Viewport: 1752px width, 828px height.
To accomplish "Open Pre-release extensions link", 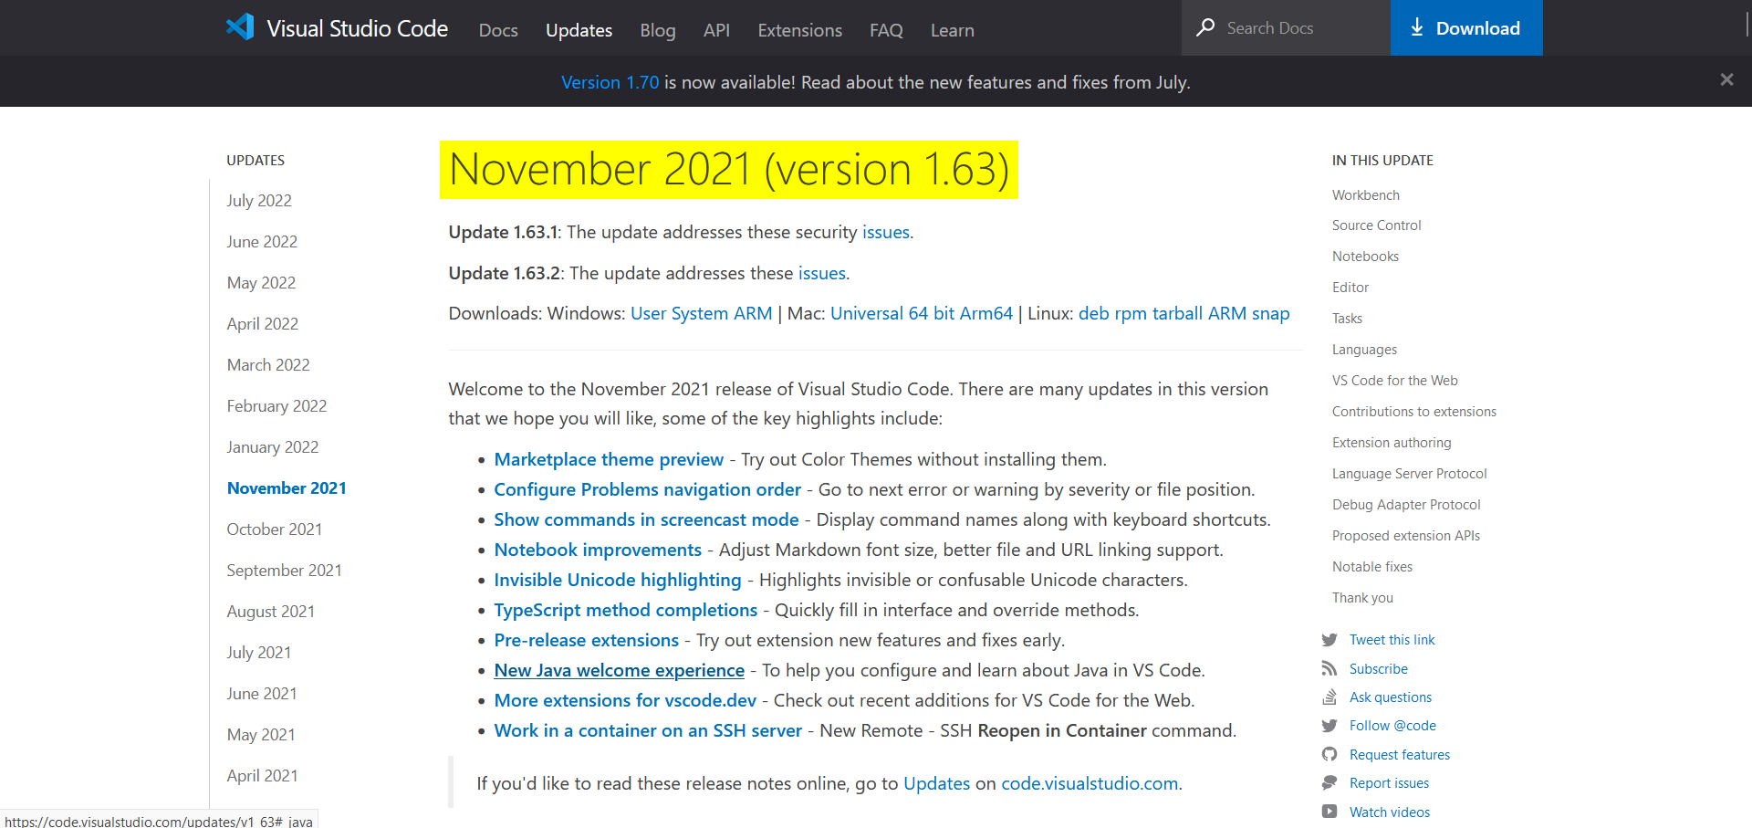I will [x=587, y=640].
